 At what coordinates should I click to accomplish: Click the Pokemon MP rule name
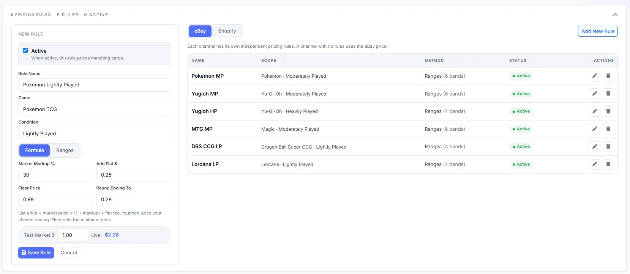(208, 76)
